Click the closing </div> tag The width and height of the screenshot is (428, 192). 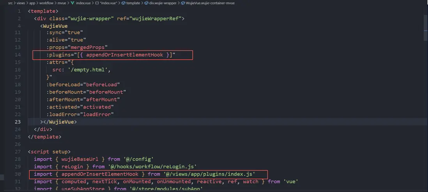coord(43,129)
